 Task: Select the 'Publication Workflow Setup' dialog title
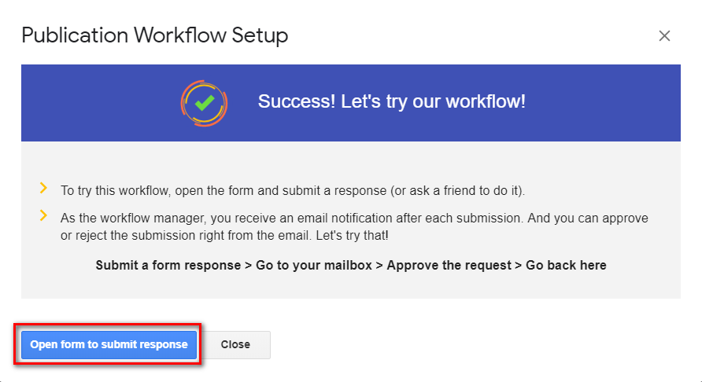click(155, 35)
